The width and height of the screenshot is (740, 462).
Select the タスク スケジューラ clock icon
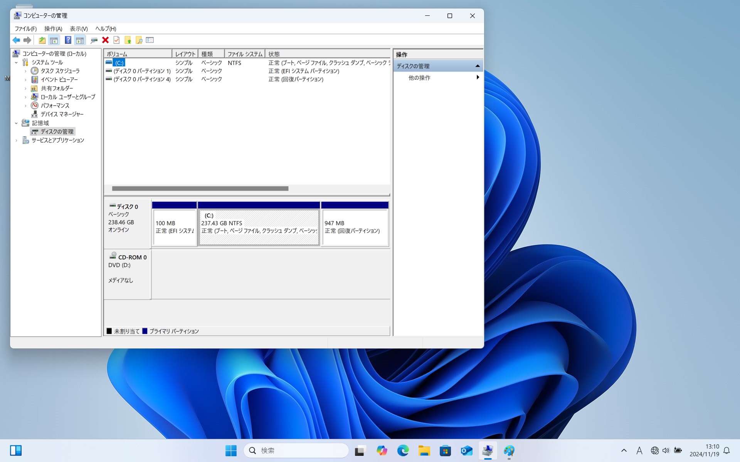pos(35,71)
